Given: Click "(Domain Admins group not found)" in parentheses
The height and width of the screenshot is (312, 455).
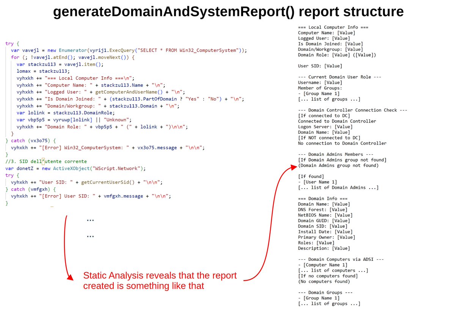Looking at the screenshot, I should [338, 165].
